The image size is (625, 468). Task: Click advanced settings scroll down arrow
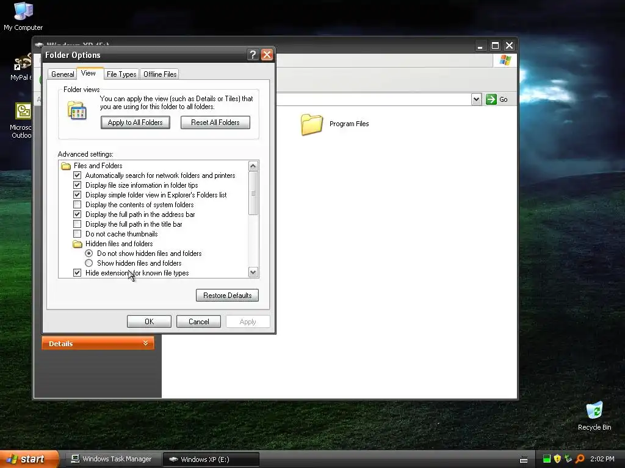tap(253, 272)
